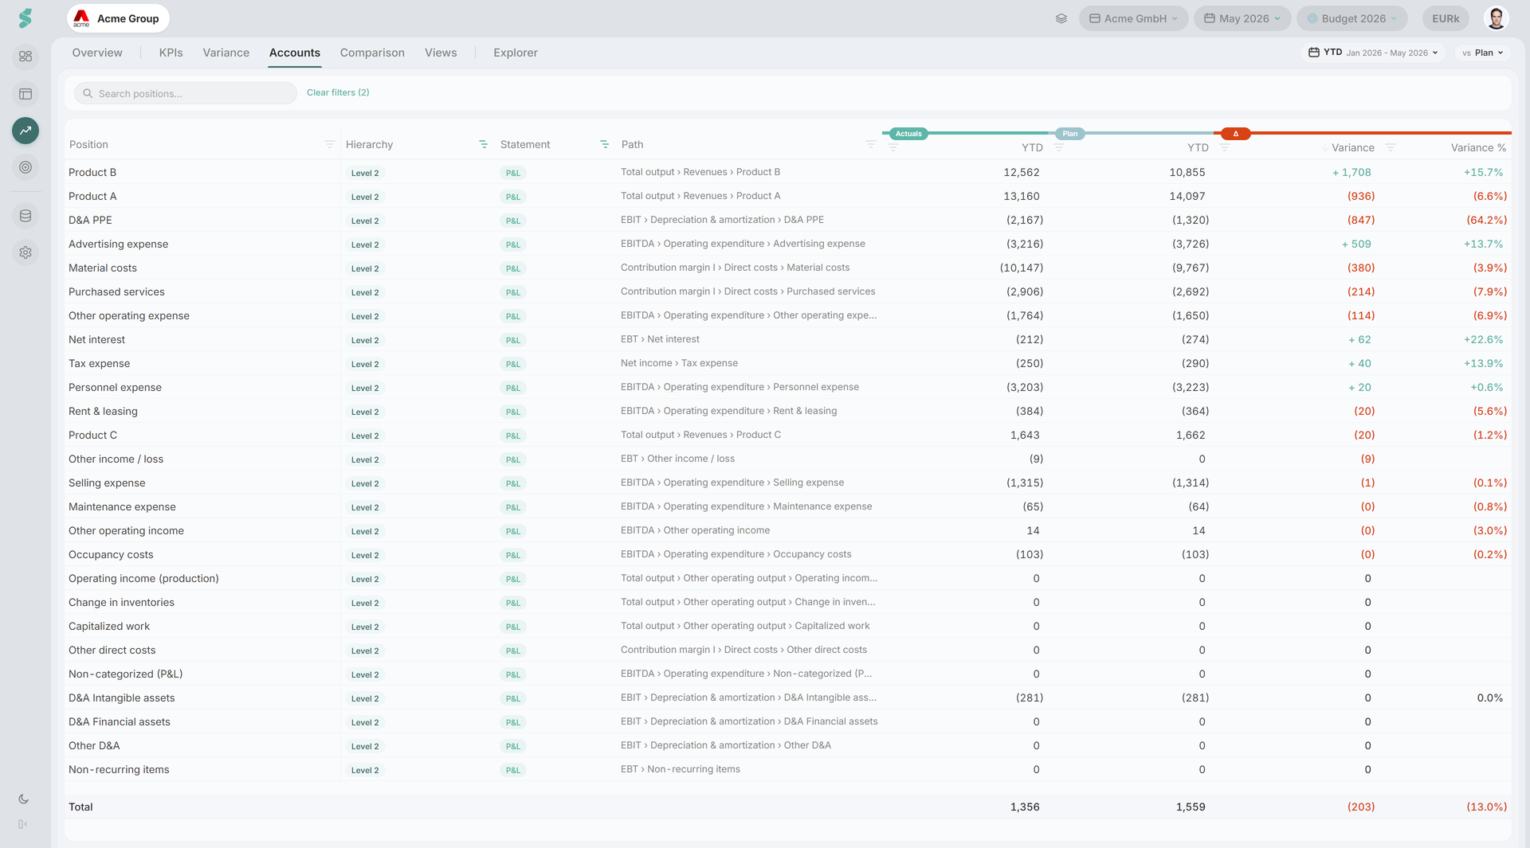Select the trending analytics sidebar icon
The height and width of the screenshot is (848, 1530).
click(x=25, y=131)
